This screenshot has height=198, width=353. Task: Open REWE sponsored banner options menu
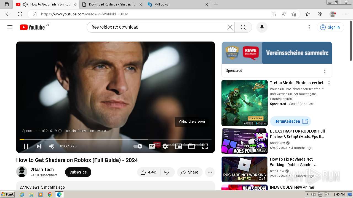click(x=325, y=71)
